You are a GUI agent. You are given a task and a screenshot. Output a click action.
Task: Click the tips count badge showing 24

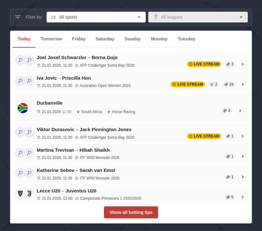[228, 84]
